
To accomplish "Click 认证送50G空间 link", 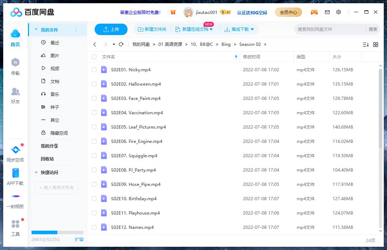I will pos(252,13).
